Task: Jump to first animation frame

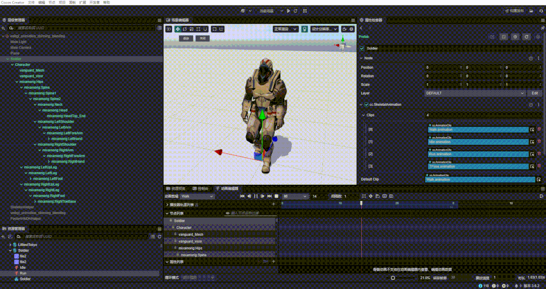Action: tap(242, 196)
